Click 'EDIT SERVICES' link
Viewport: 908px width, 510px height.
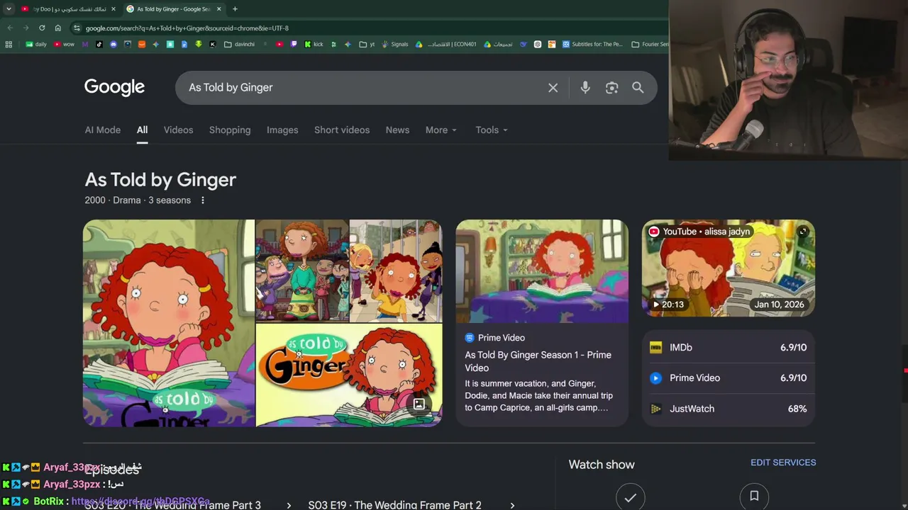point(783,463)
